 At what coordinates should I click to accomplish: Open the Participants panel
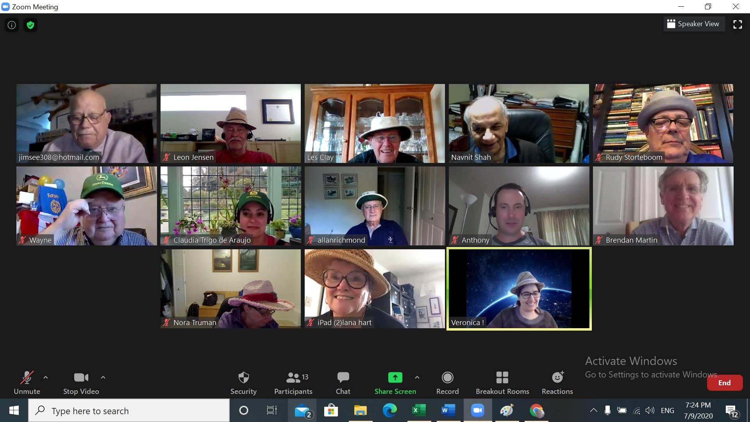293,383
